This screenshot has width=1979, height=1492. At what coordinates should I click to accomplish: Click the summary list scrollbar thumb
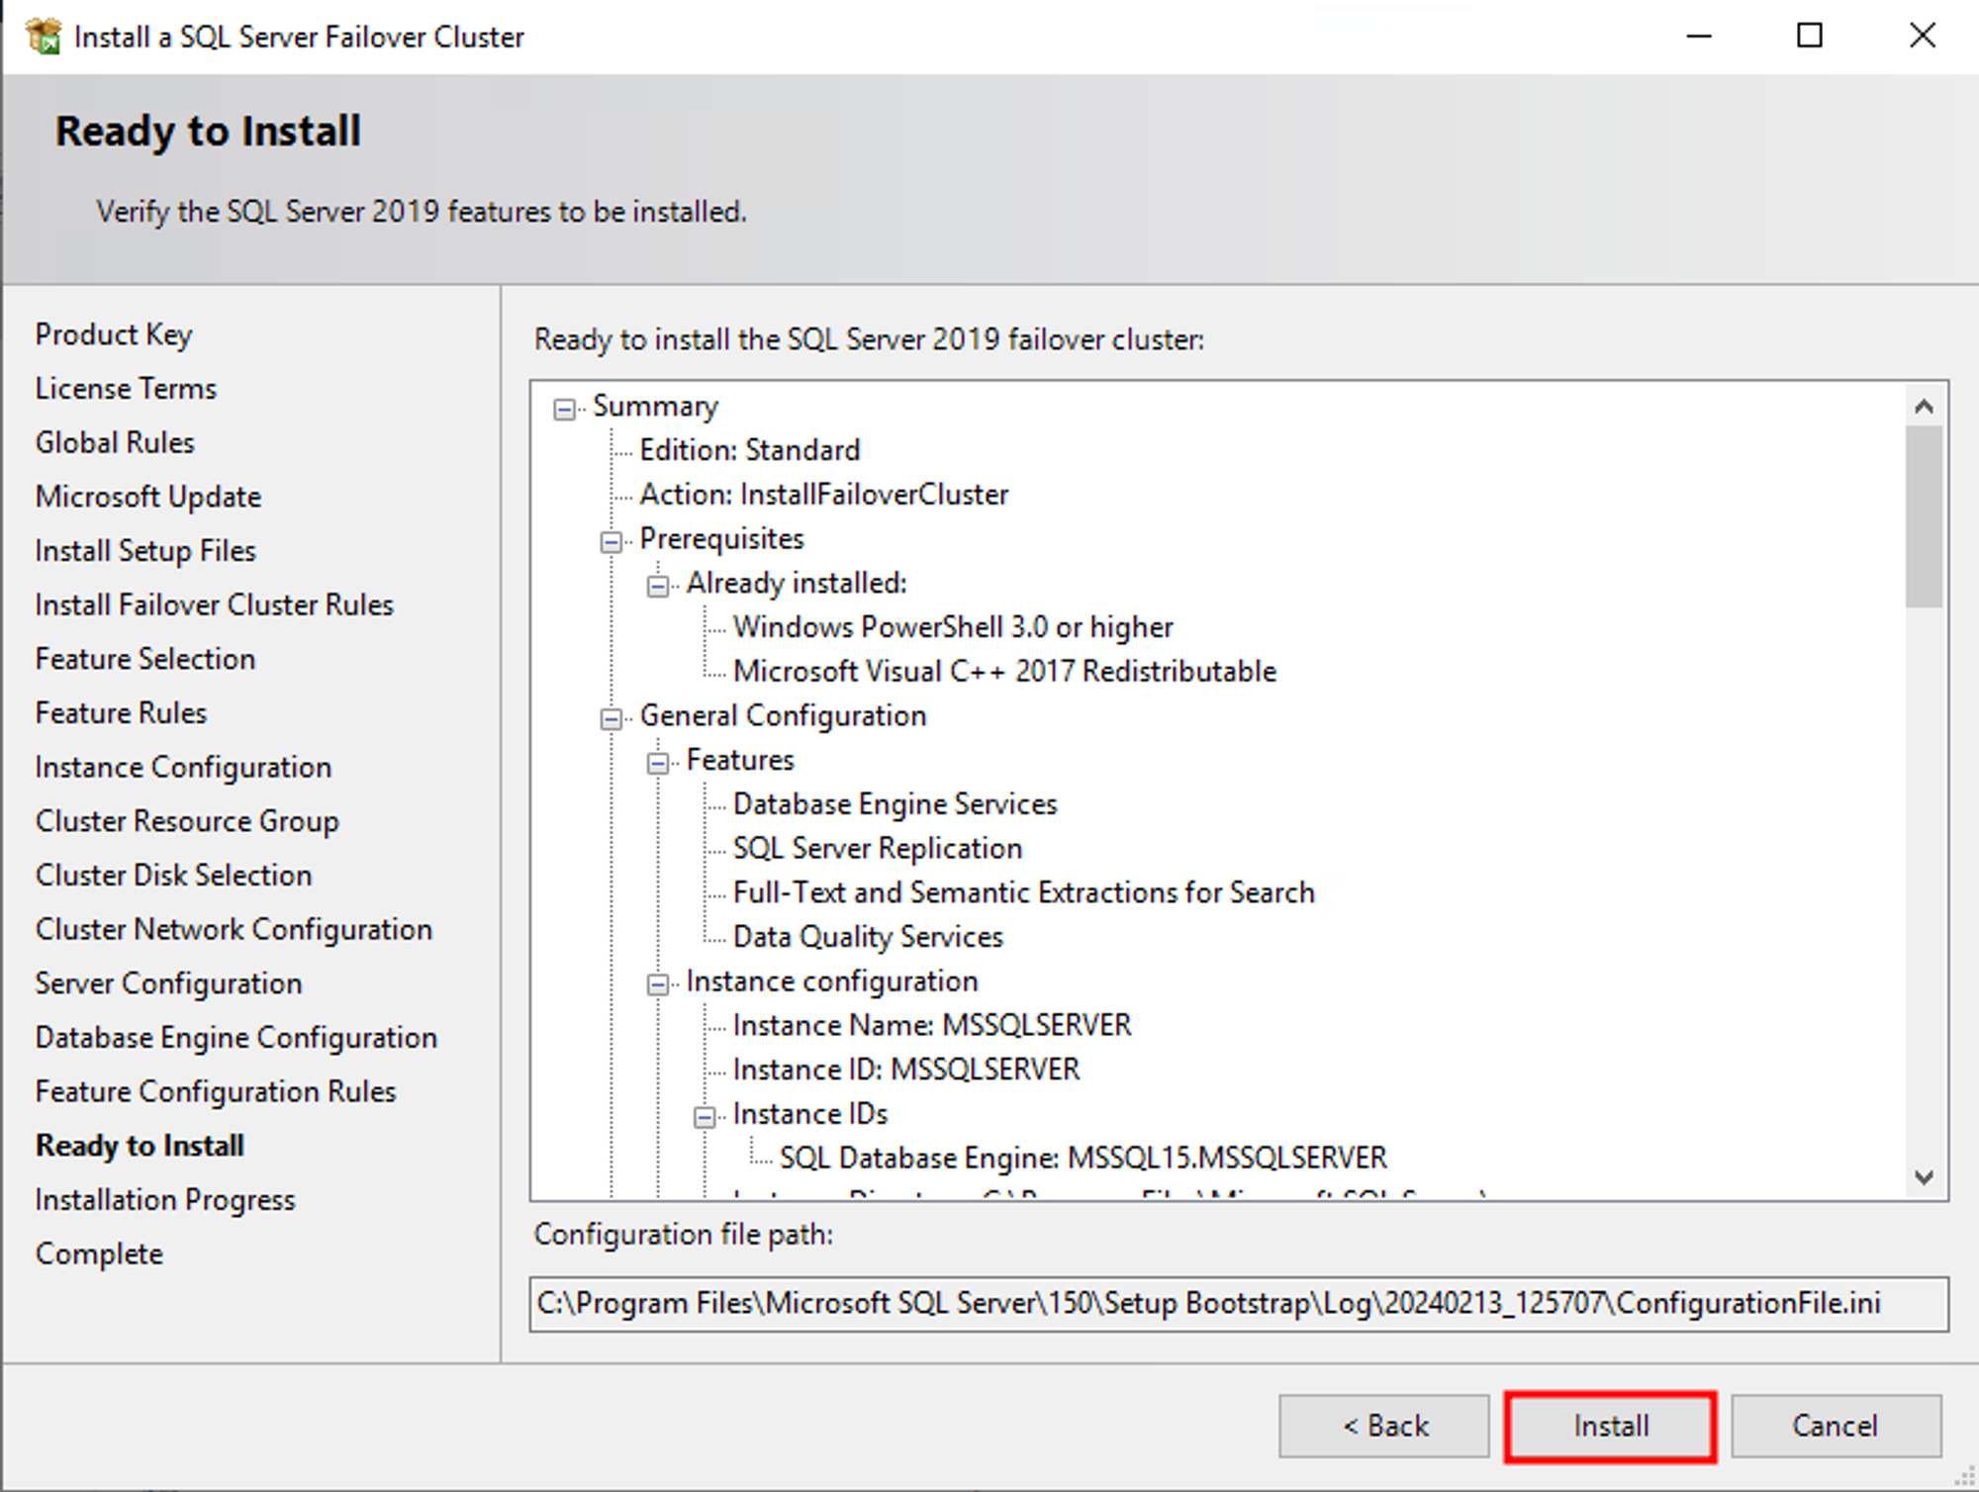(1924, 514)
